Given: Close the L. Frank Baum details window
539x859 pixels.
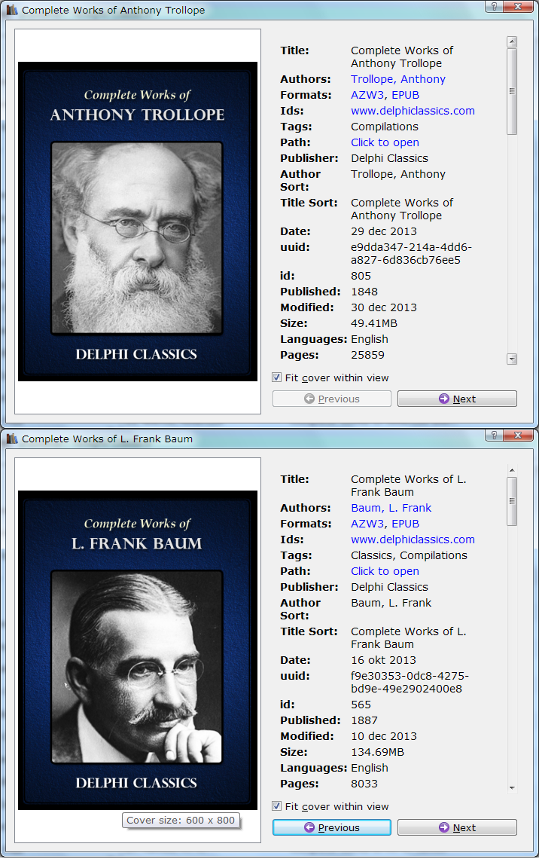Looking at the screenshot, I should (518, 435).
